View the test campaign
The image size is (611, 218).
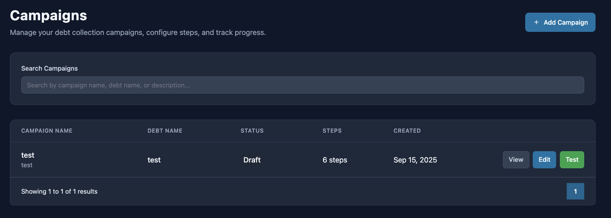(516, 160)
